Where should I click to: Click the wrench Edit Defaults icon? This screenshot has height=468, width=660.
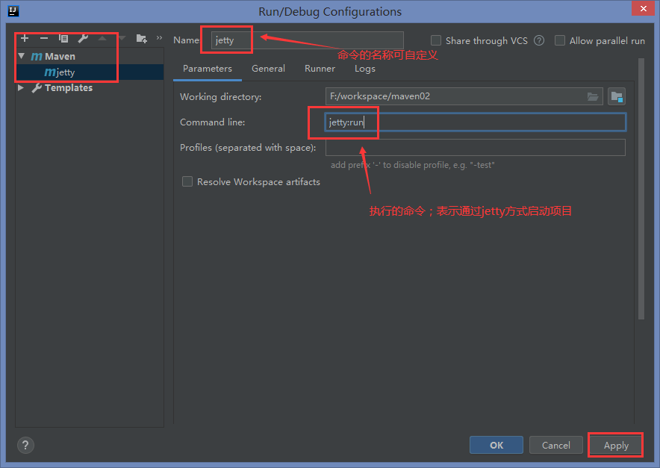tap(83, 38)
